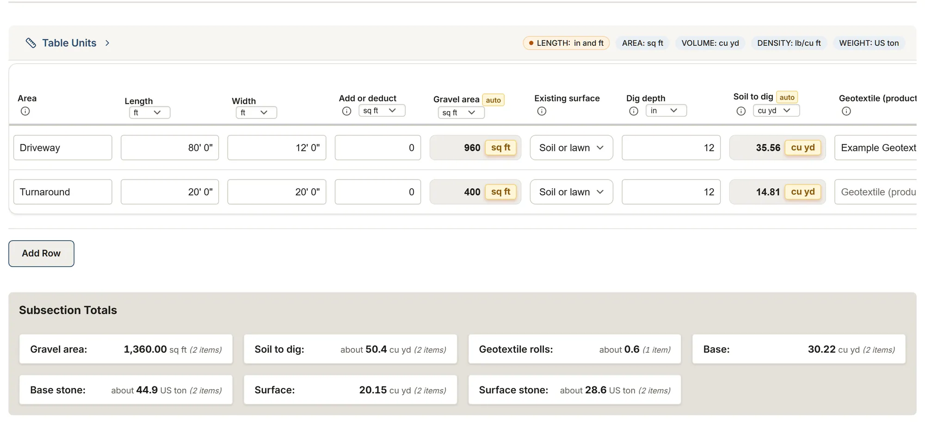Click Turnaround dig depth field
This screenshot has height=423, width=925.
tap(671, 192)
